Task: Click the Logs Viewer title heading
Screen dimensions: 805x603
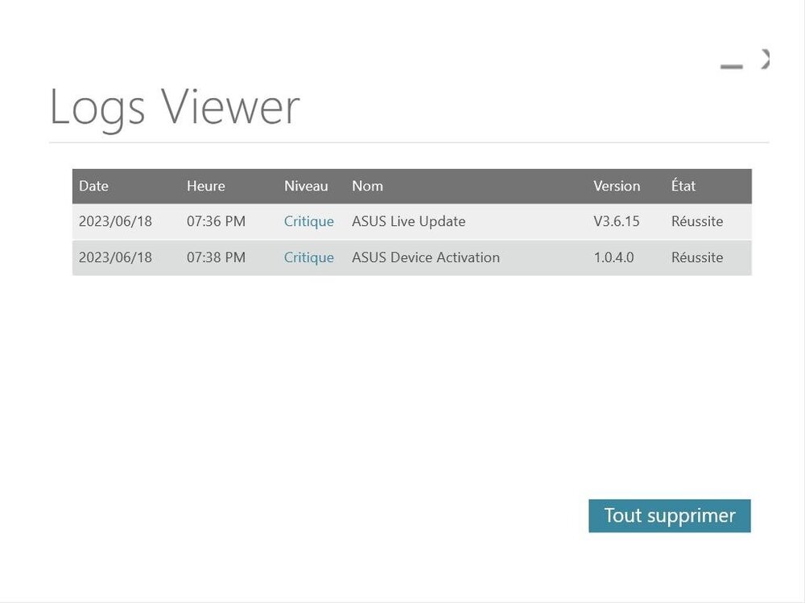Action: coord(175,107)
